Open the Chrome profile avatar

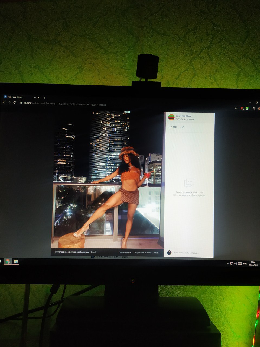pyautogui.click(x=259, y=108)
